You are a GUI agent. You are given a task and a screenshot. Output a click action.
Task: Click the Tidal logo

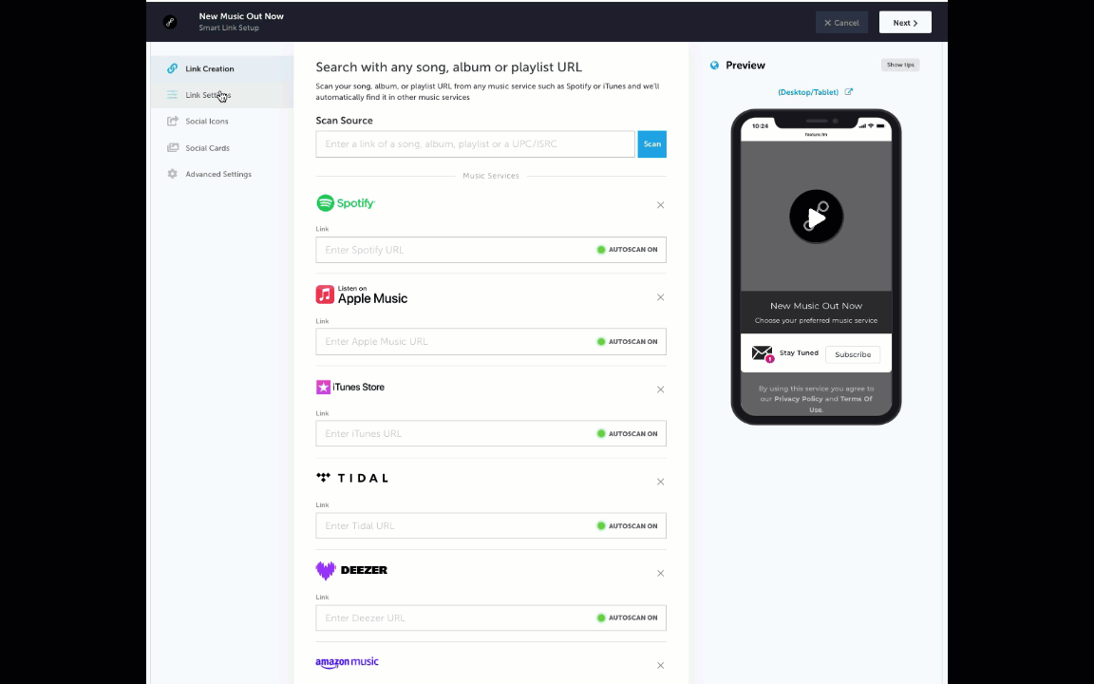(x=352, y=478)
